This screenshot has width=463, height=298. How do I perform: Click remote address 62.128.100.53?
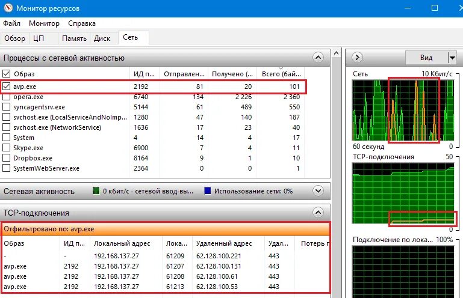[x=217, y=287]
